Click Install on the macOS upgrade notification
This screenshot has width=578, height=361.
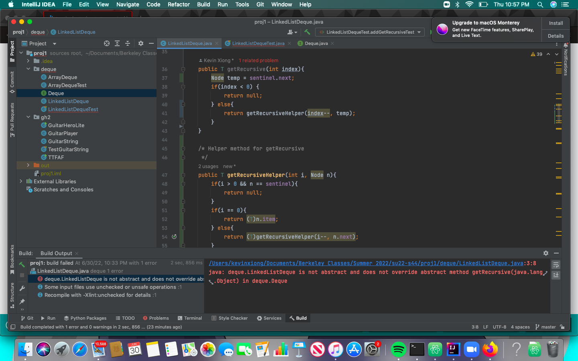[x=556, y=23]
